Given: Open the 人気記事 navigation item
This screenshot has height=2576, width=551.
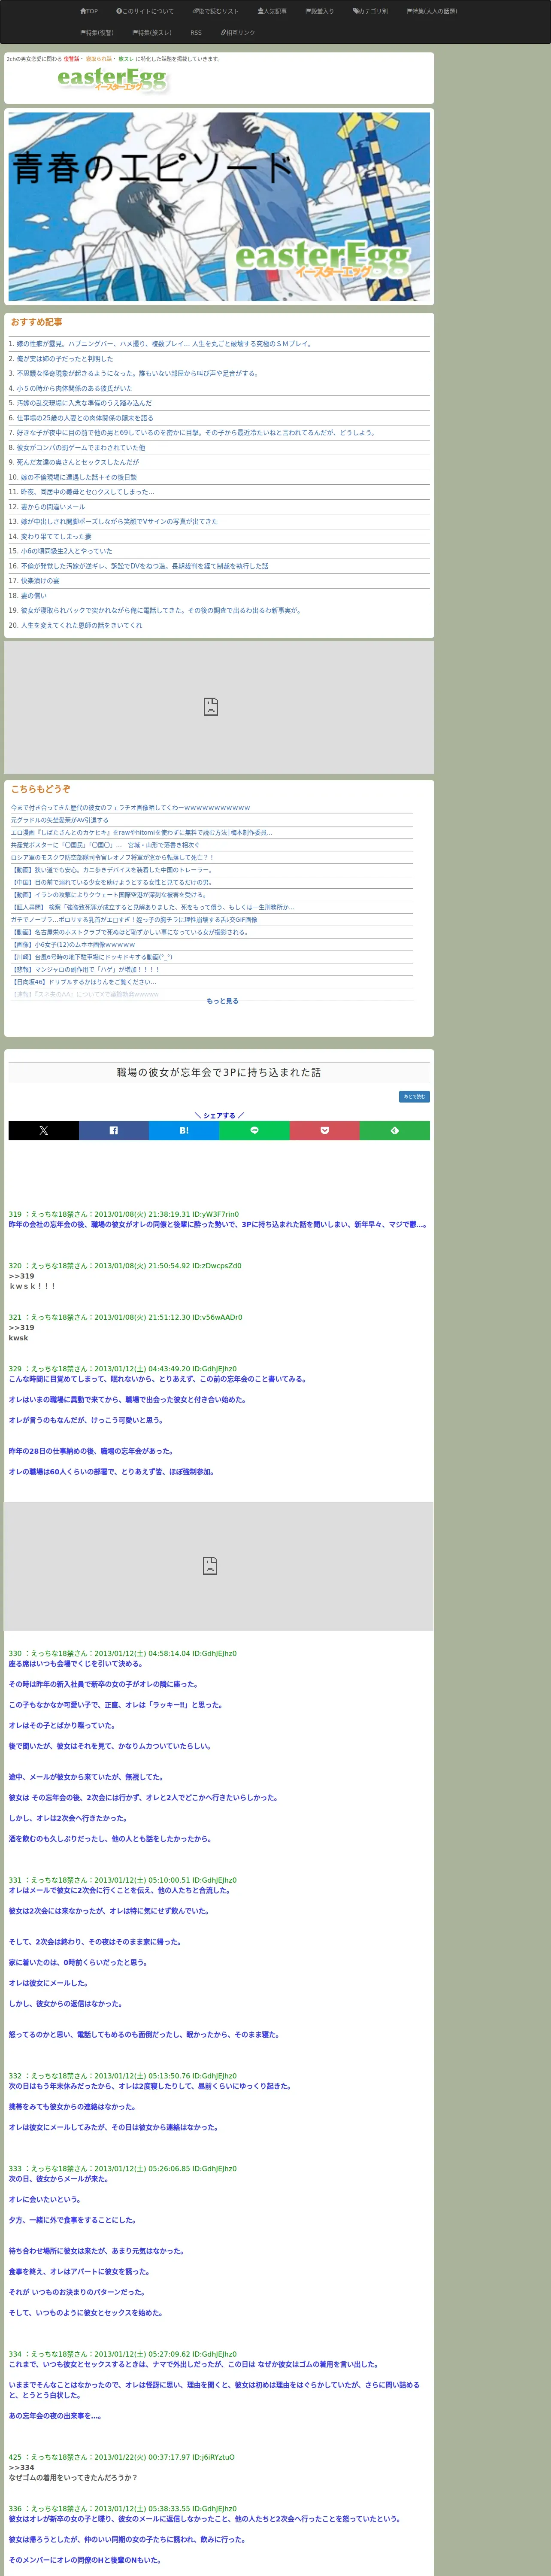Looking at the screenshot, I should [272, 11].
